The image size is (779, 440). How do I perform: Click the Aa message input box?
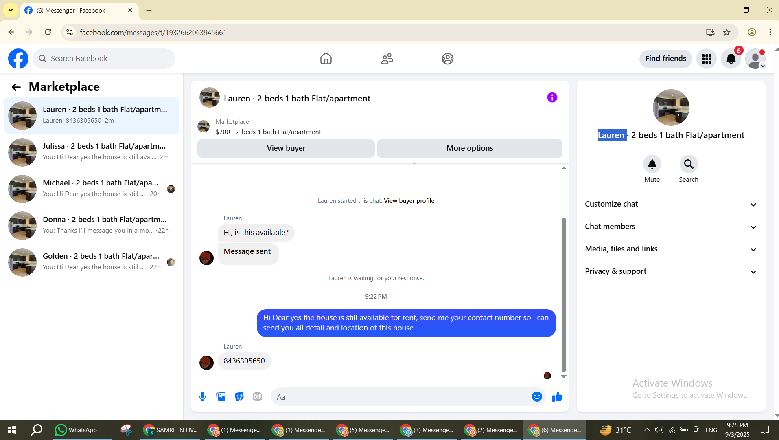click(x=401, y=397)
